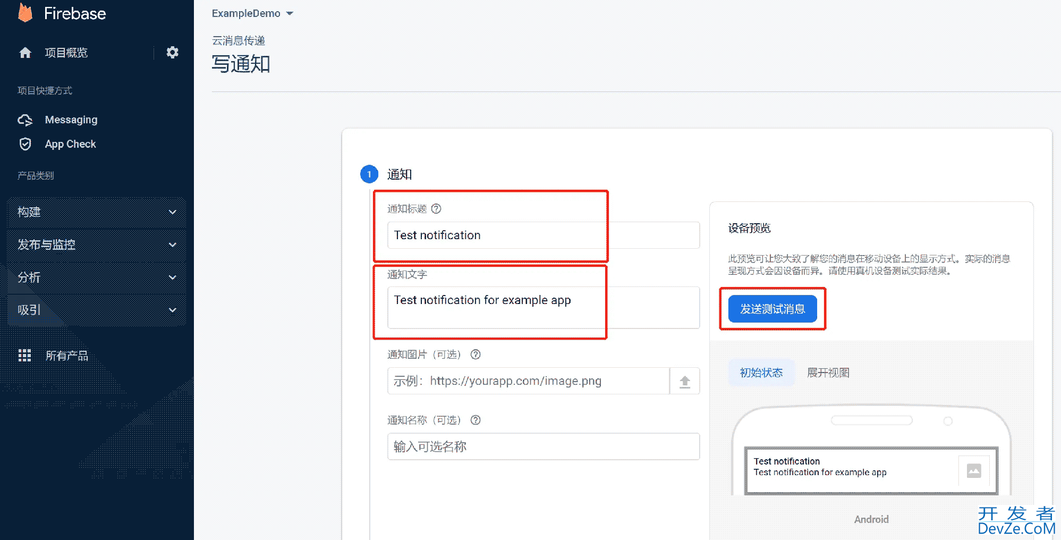
Task: Click the 发送测试消息 button
Action: (773, 309)
